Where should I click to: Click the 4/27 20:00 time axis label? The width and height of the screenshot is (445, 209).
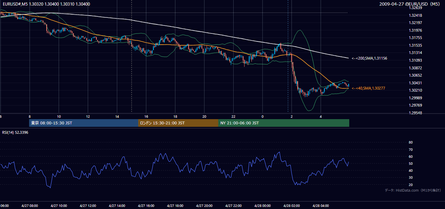pos(204,206)
